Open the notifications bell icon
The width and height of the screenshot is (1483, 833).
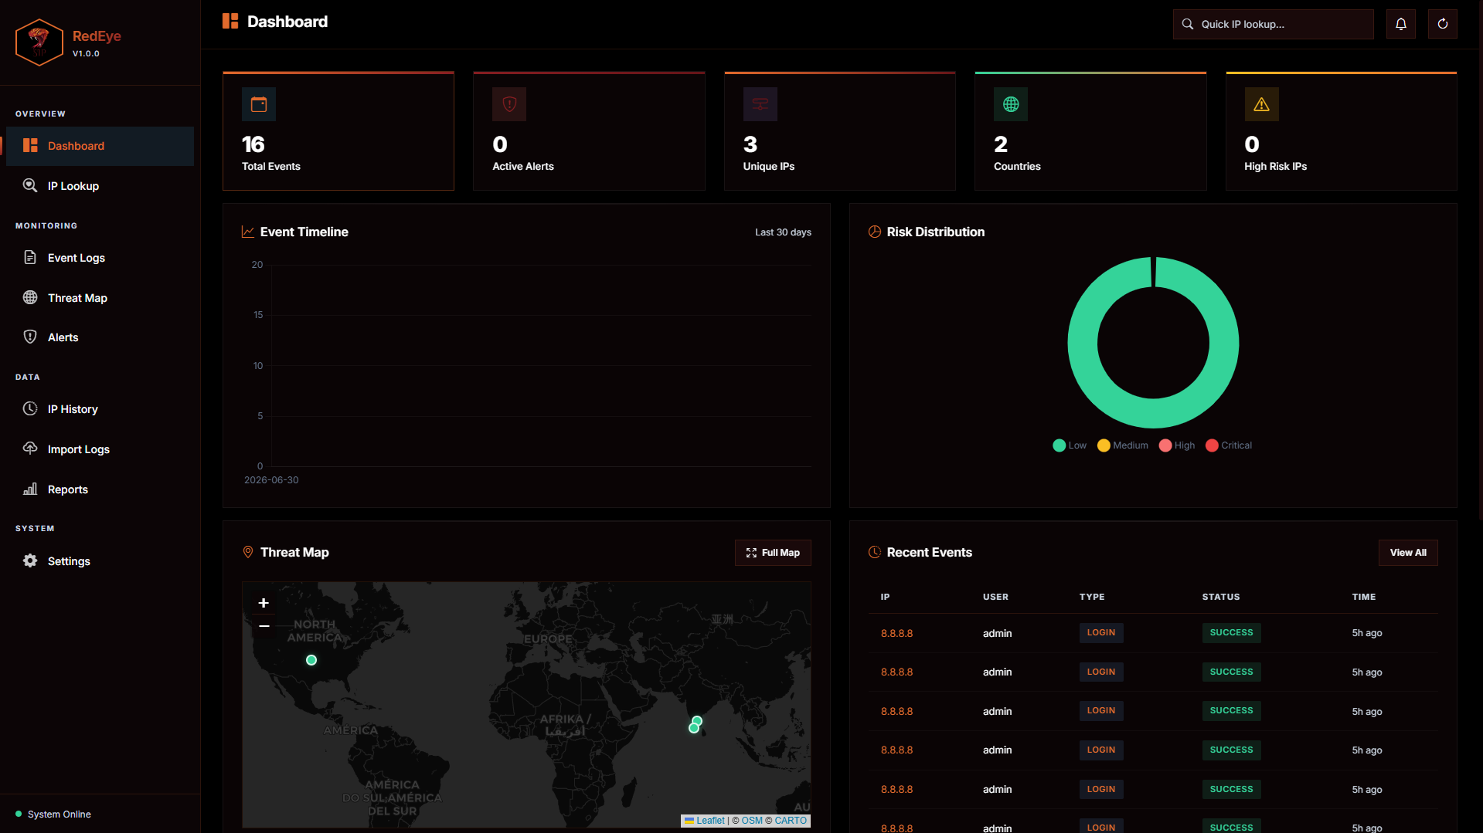click(1400, 24)
